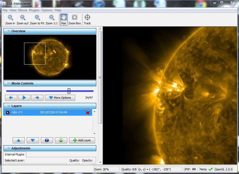Click the Zoom 1:1 tool
Image resolution: width=239 pixels, height=174 pixels.
(x=52, y=20)
